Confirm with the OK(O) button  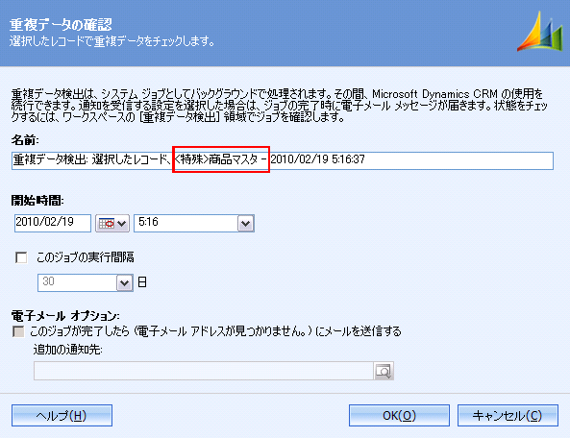tap(399, 416)
